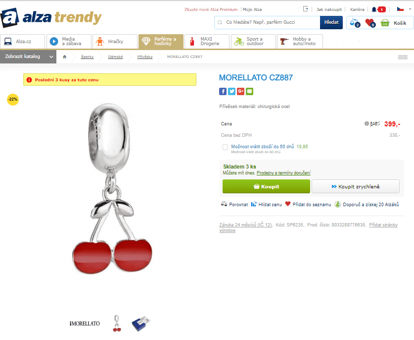The image size is (414, 340).
Task: Share product via Twitter icon
Action: click(x=231, y=92)
